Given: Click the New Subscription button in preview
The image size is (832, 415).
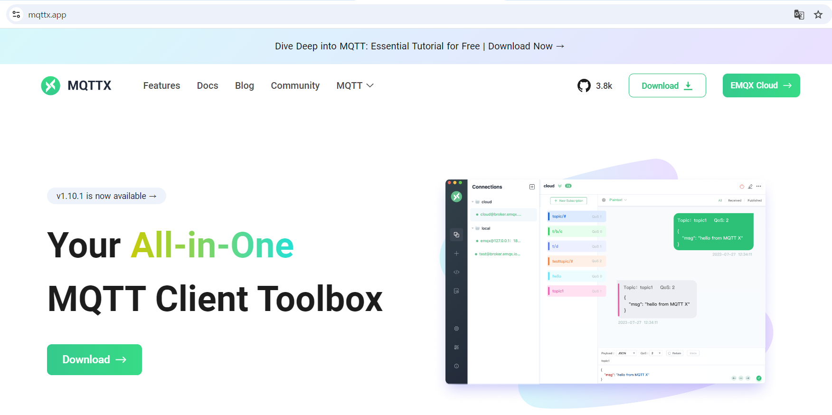Looking at the screenshot, I should [568, 201].
